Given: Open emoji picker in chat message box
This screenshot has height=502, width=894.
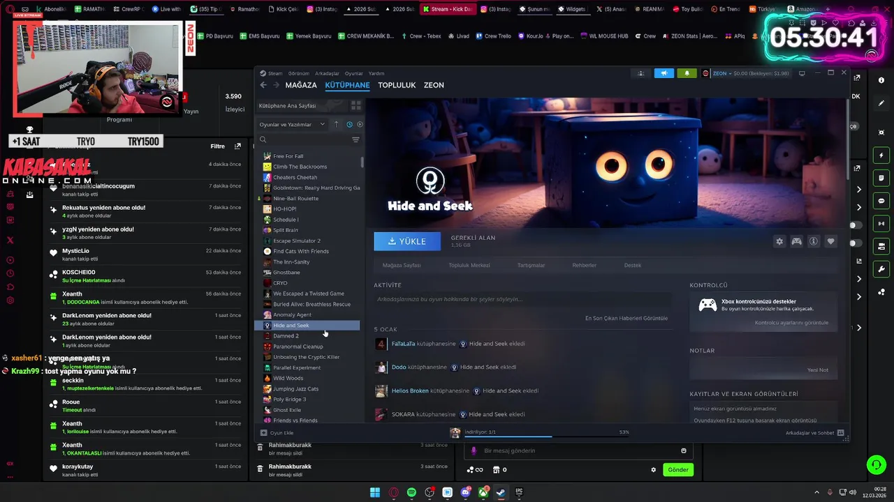Looking at the screenshot, I should click(684, 450).
